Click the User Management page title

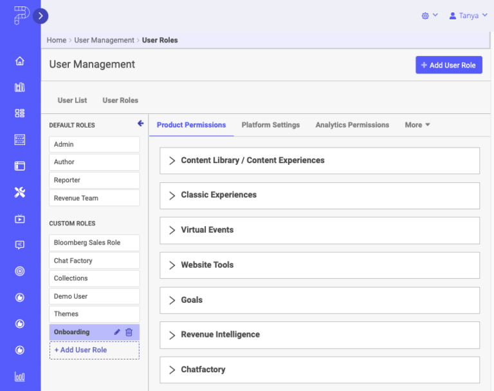coord(92,64)
